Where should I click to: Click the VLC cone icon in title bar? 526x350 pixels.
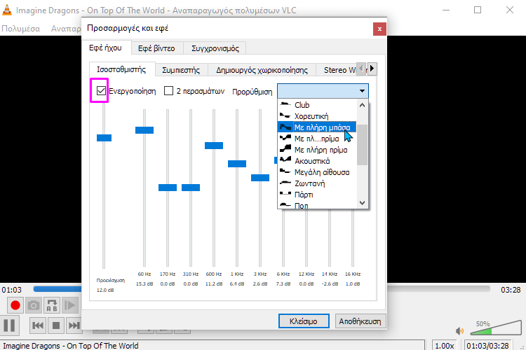point(7,10)
